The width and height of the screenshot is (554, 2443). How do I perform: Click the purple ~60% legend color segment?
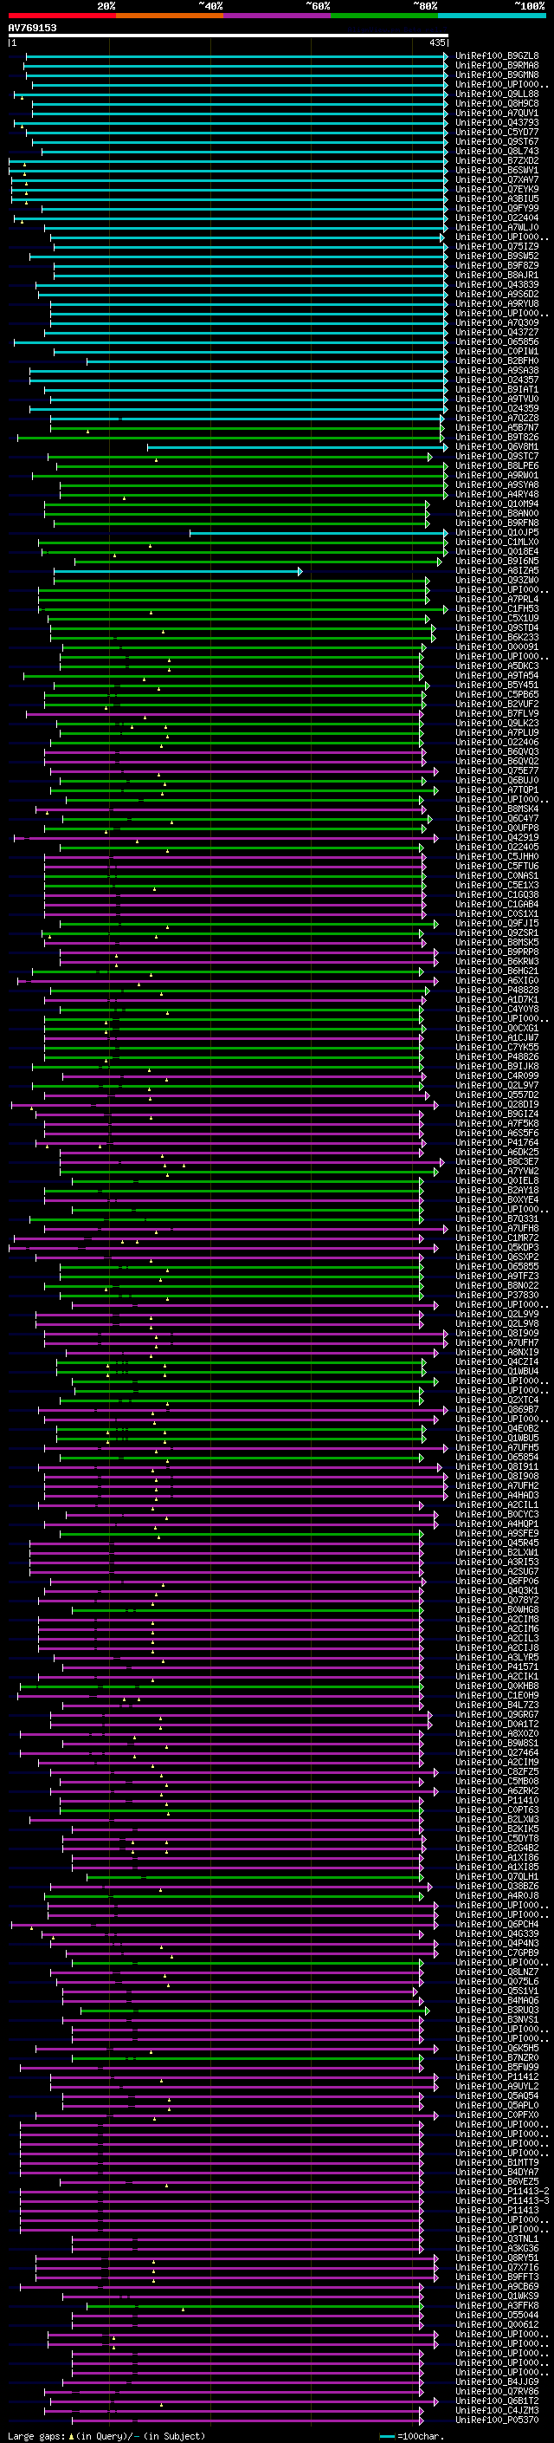coord(276,16)
